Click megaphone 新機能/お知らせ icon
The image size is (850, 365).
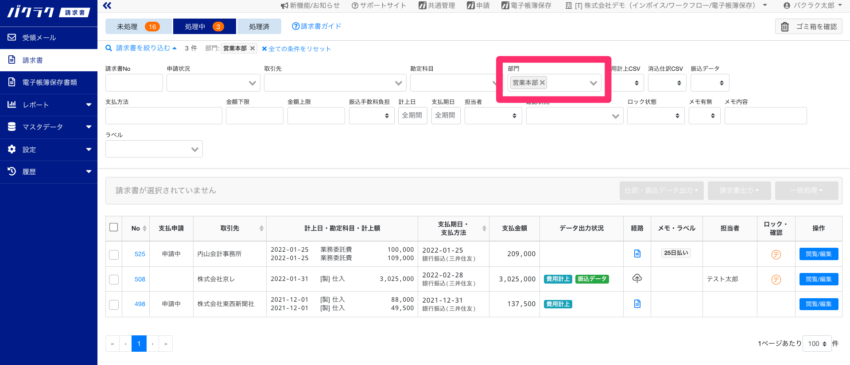tap(284, 6)
